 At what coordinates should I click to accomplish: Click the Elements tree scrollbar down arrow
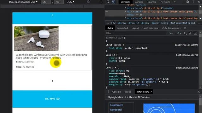click(200, 19)
